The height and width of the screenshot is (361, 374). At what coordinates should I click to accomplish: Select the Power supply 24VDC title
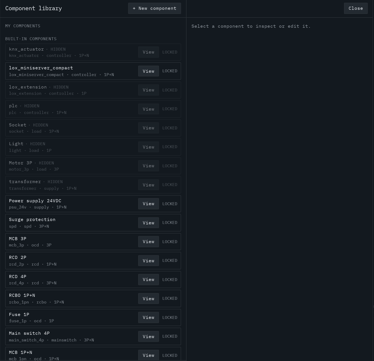pos(35,201)
